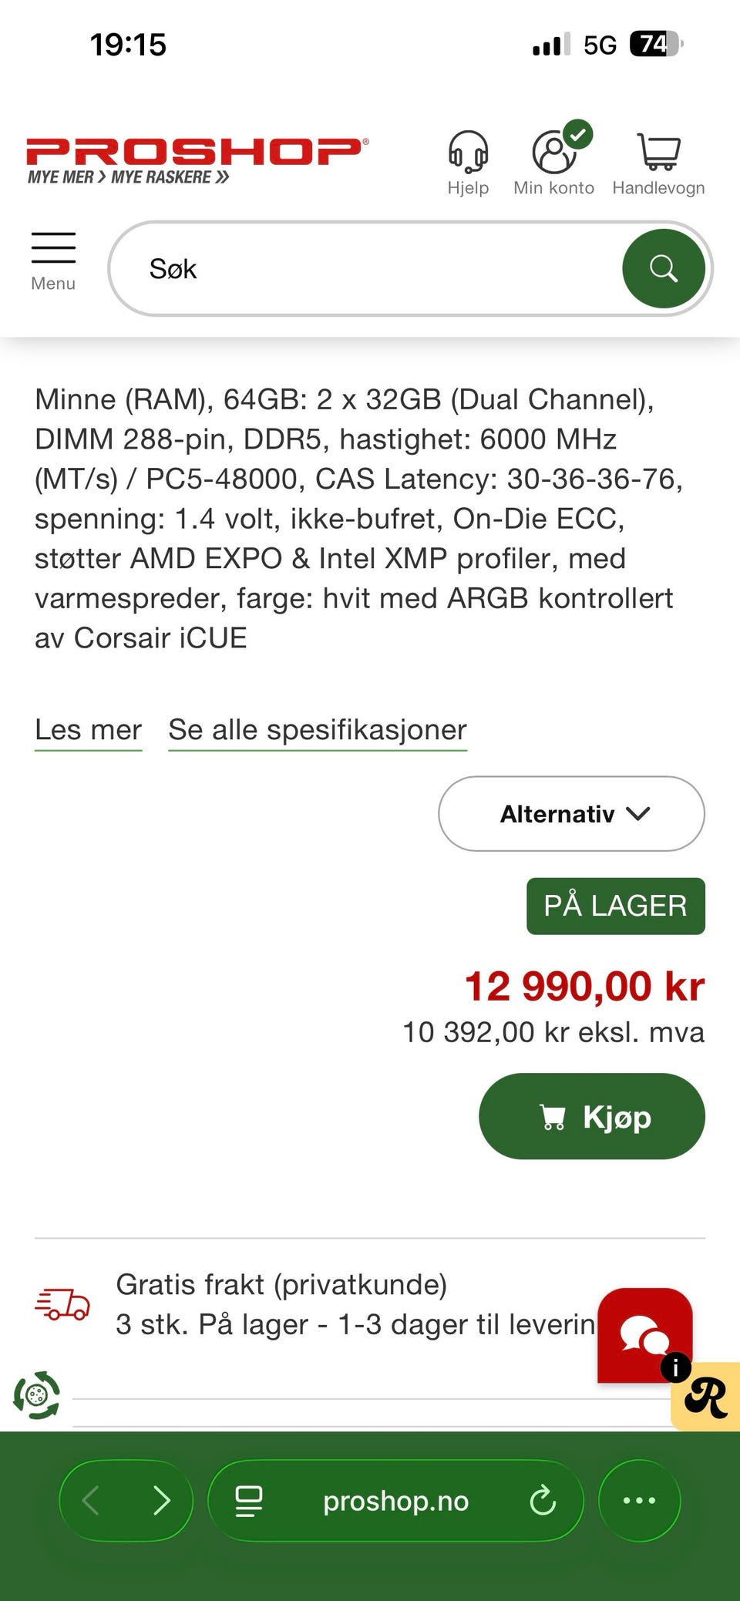Open the green cookie settings icon
The image size is (740, 1601).
tap(36, 1394)
